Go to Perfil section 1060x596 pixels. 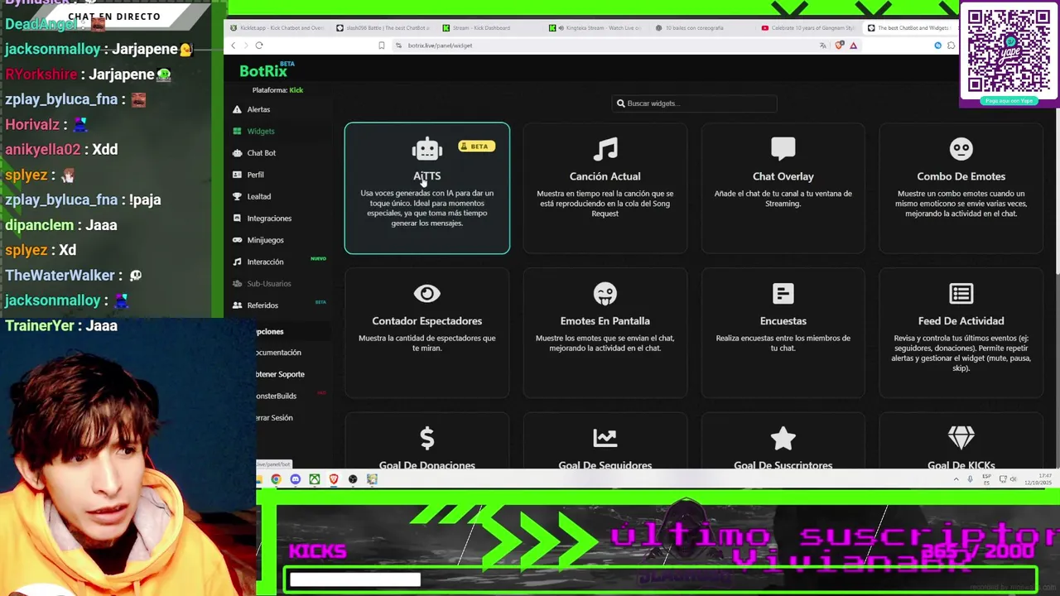click(255, 175)
